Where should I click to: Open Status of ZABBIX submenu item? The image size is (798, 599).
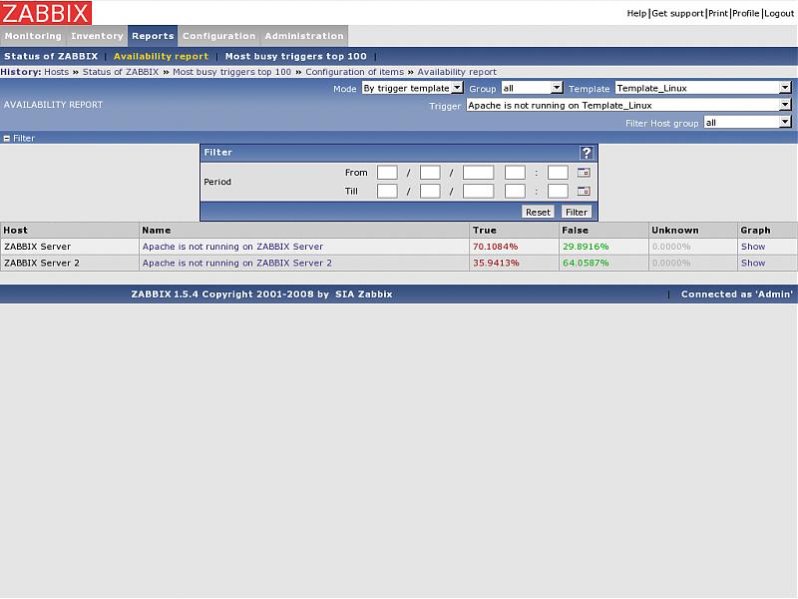tap(51, 57)
